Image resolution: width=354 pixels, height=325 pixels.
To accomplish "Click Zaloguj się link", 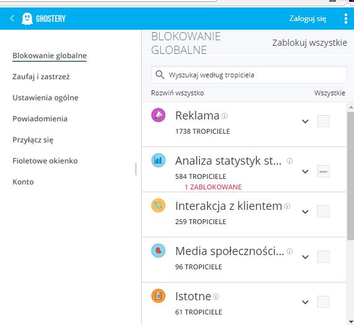I will 308,19.
